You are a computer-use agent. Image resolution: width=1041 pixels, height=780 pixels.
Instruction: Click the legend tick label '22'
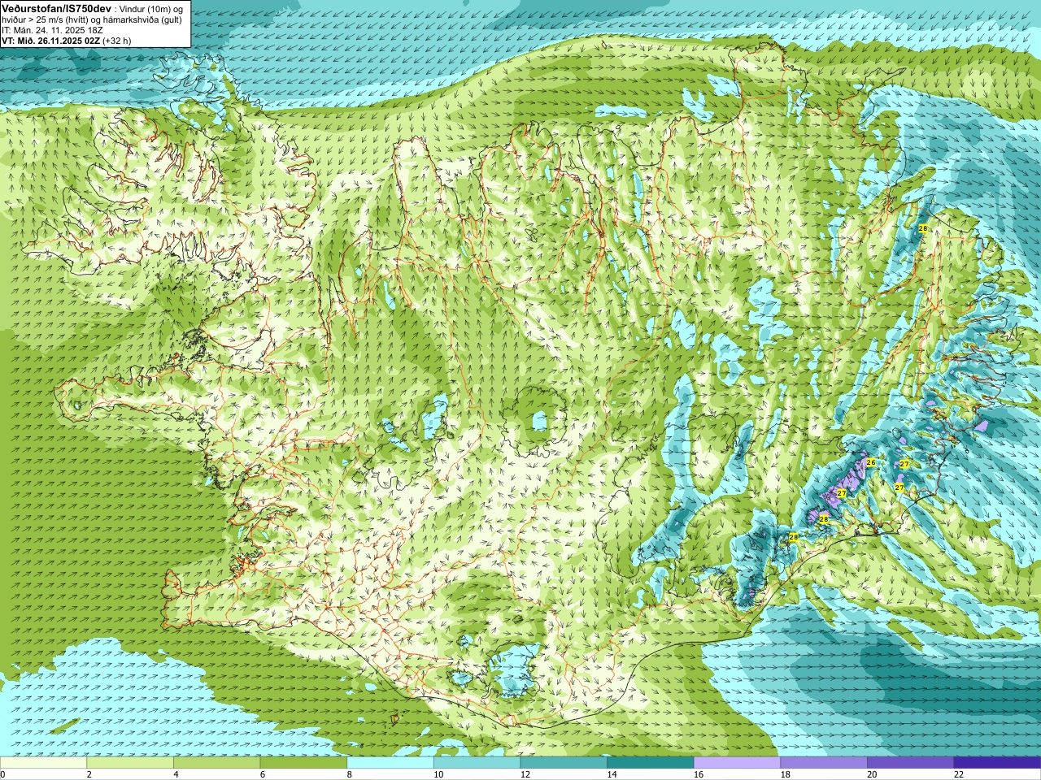point(959,774)
